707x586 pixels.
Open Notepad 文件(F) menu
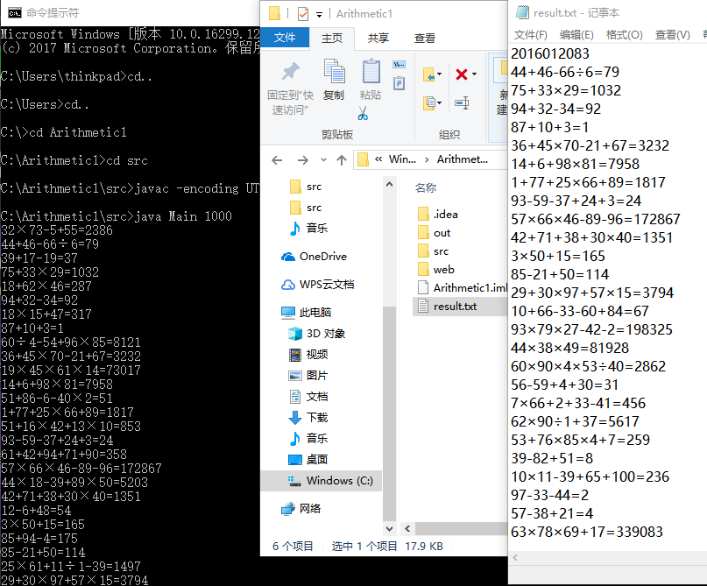tap(531, 35)
